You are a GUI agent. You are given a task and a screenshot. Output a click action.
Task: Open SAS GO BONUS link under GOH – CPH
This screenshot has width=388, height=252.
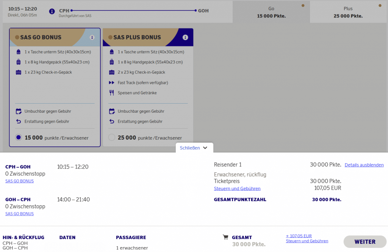pyautogui.click(x=19, y=214)
